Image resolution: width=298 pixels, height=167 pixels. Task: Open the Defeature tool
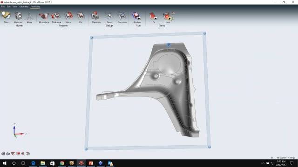click(56, 16)
